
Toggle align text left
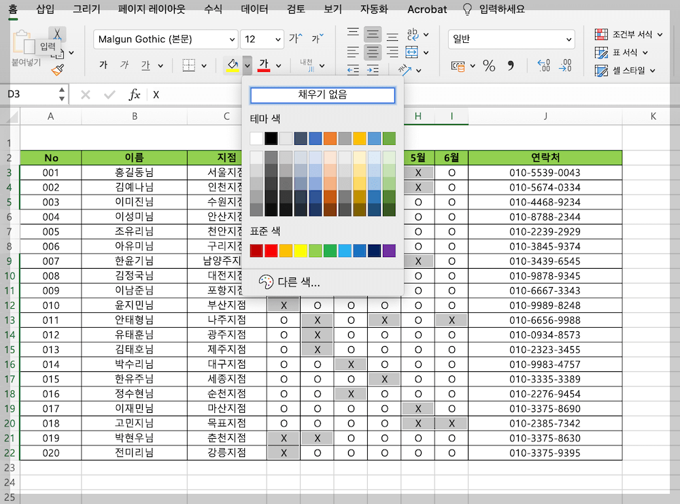pos(353,52)
